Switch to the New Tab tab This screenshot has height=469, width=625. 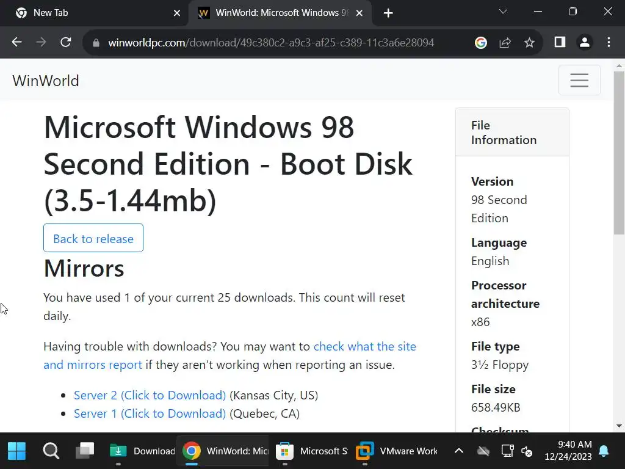tap(92, 13)
